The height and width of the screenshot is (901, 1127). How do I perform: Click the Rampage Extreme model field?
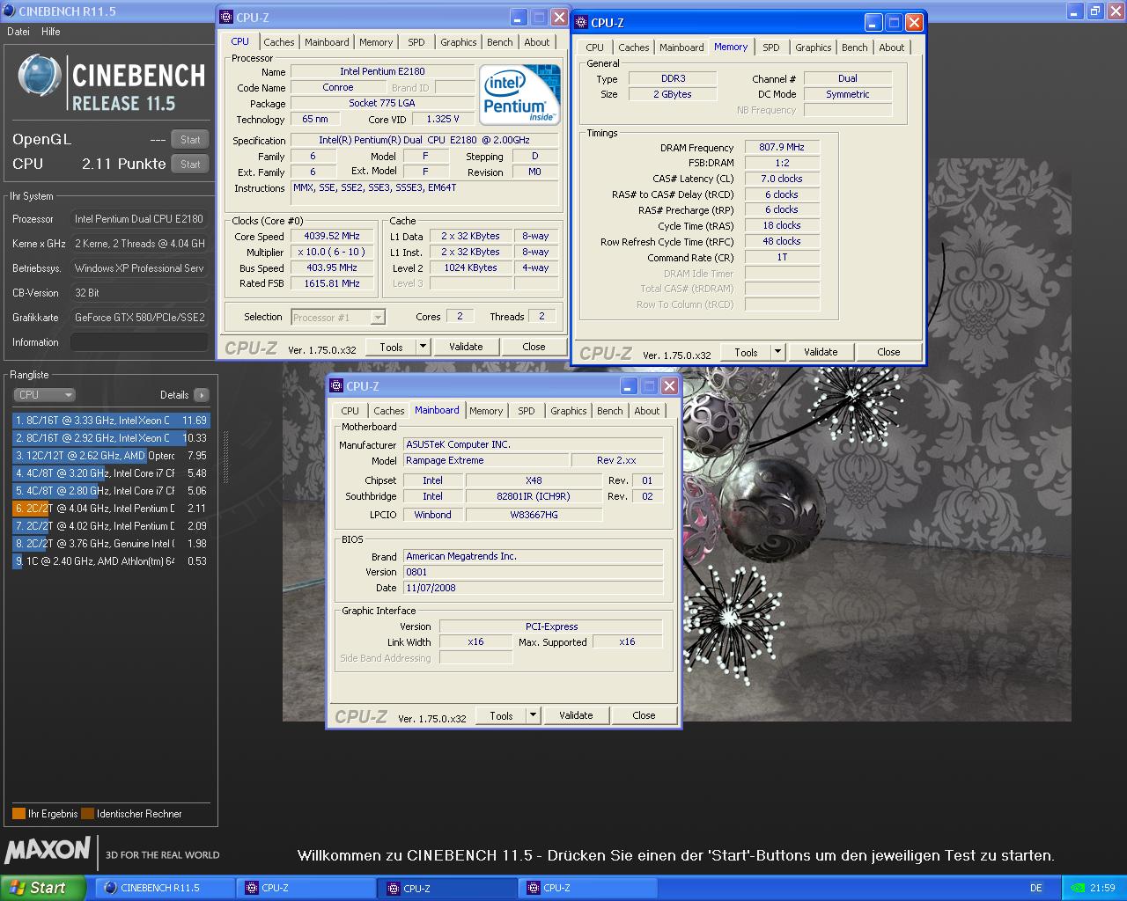[486, 460]
